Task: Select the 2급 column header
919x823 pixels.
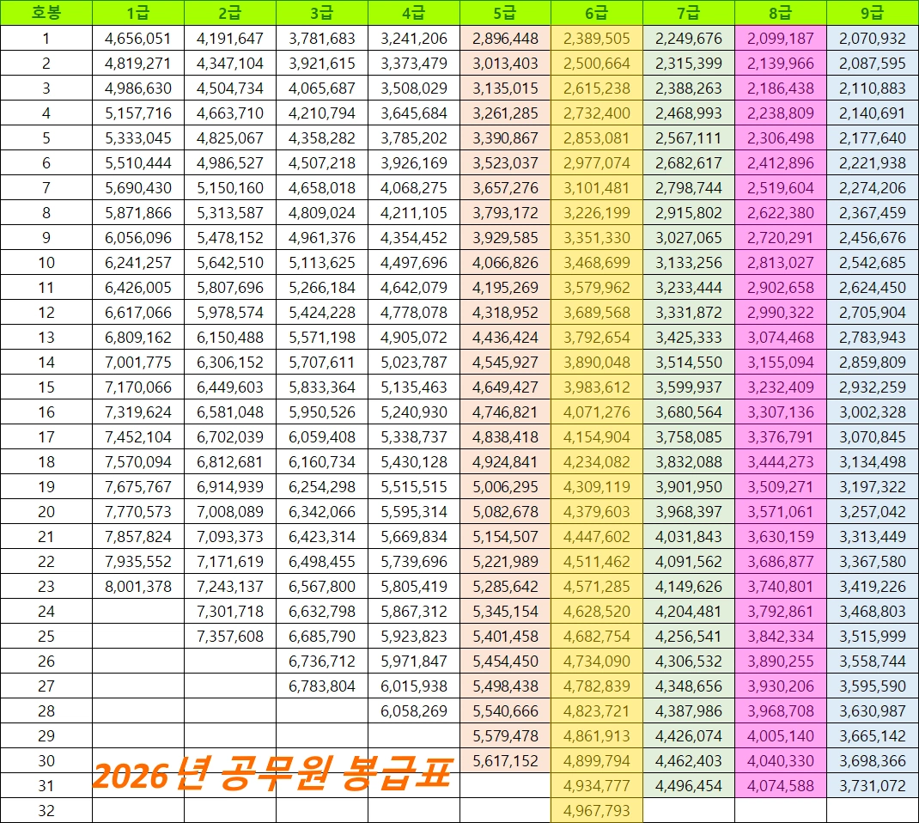Action: click(230, 12)
